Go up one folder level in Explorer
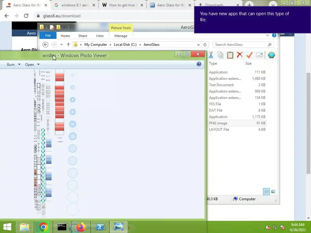 pyautogui.click(x=68, y=45)
